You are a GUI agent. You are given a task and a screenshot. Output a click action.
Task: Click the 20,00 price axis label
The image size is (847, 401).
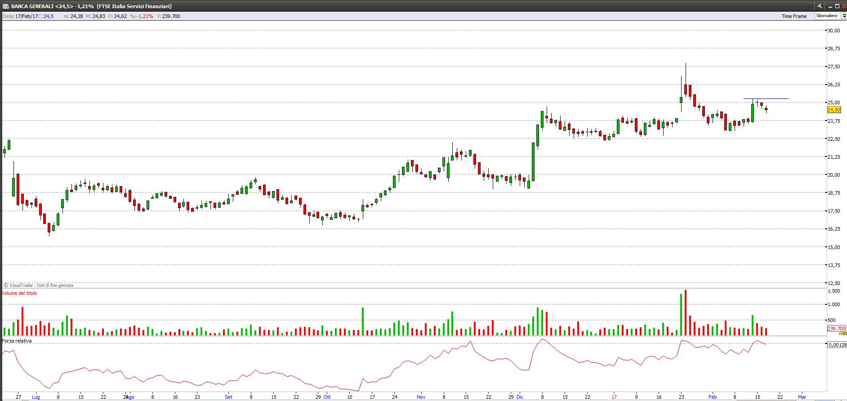(x=834, y=175)
